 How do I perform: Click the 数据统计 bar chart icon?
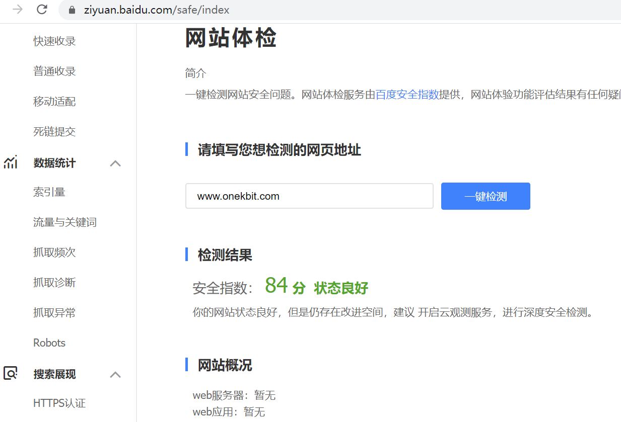pos(11,162)
